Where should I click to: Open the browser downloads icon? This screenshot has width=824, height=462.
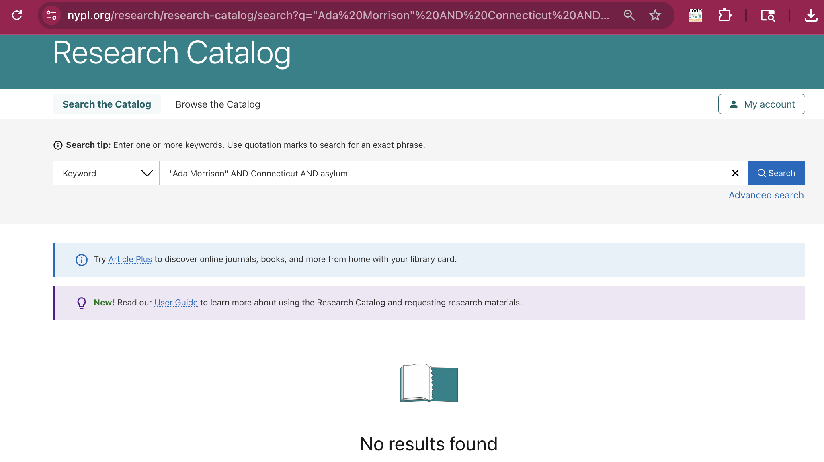click(x=811, y=15)
